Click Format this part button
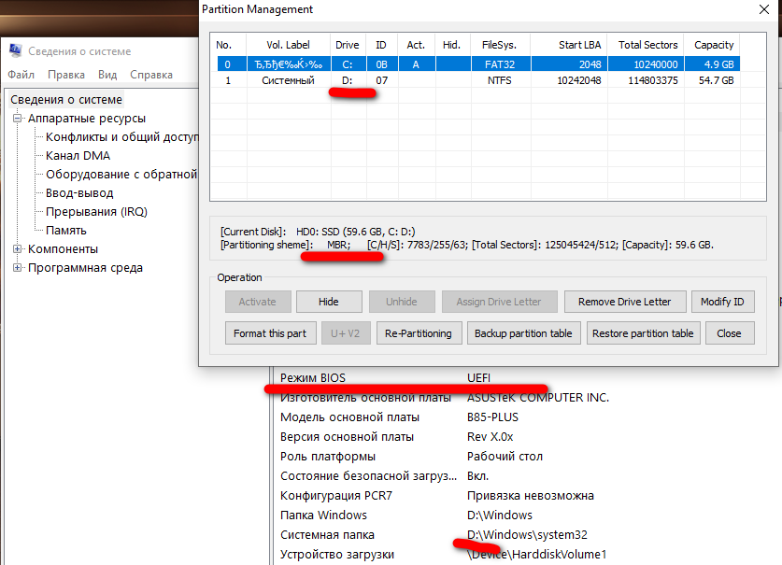782x565 pixels. [270, 333]
